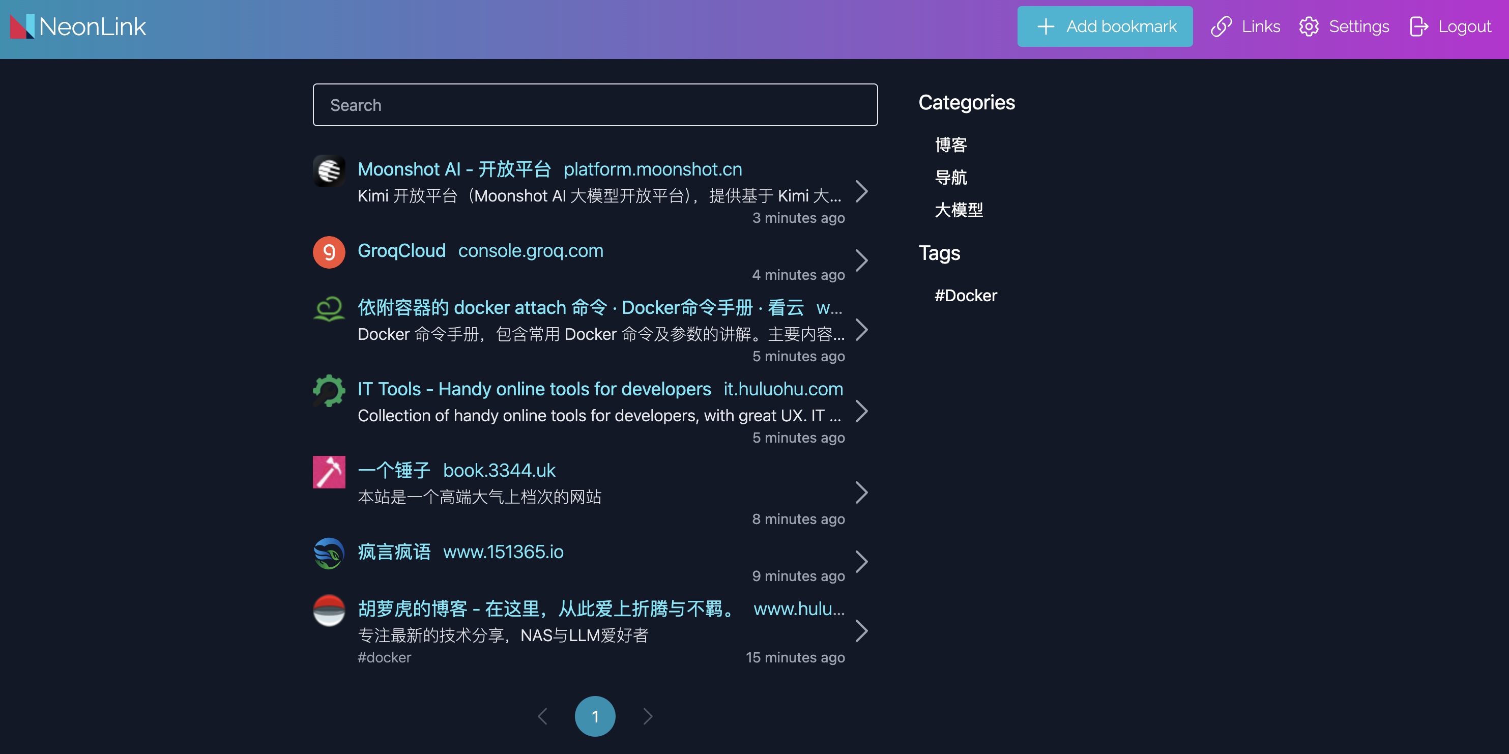Click the 3 minutes ago timestamp

pyautogui.click(x=798, y=218)
